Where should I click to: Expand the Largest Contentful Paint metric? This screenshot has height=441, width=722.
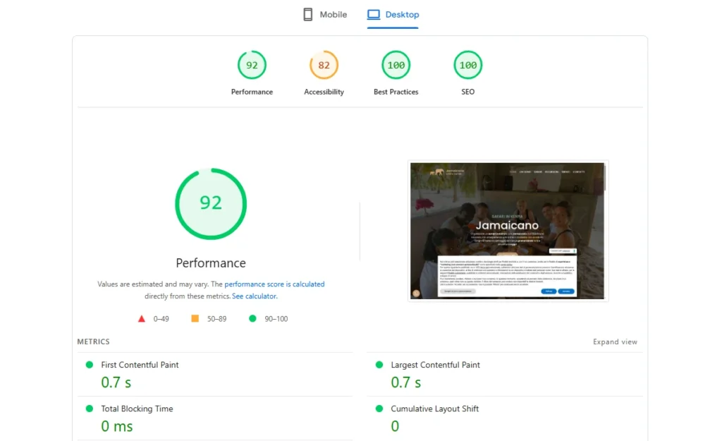click(x=435, y=365)
